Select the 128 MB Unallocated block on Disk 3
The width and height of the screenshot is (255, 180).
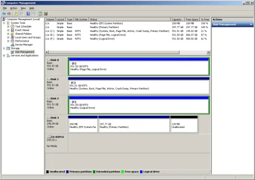(x=184, y=124)
